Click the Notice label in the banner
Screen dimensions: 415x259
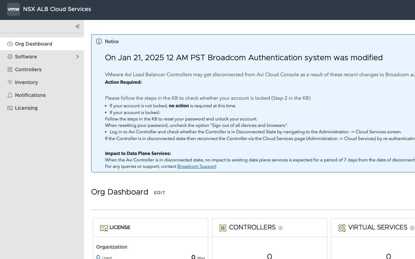[112, 42]
